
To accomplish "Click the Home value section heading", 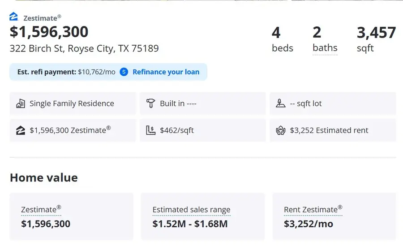I will click(x=44, y=177).
